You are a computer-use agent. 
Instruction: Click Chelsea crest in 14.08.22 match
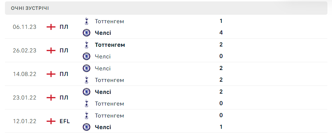87,68
